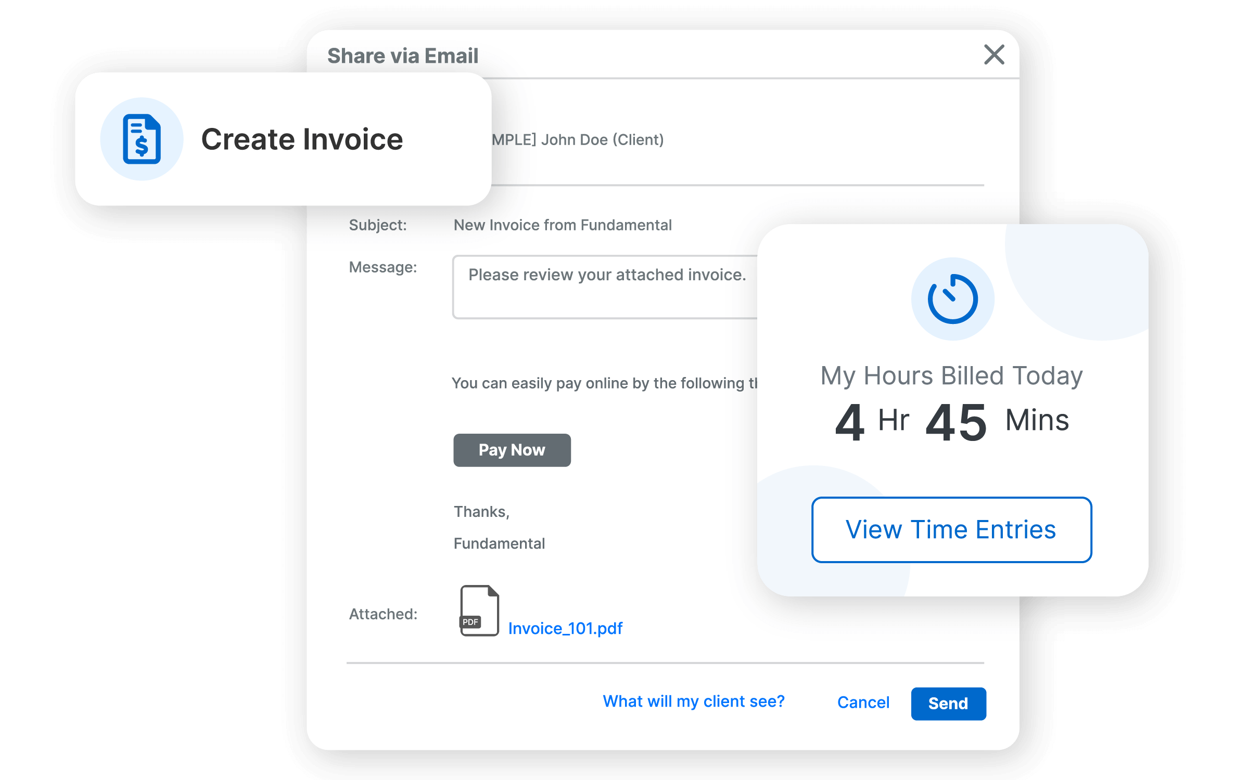
Task: Click the Share via Email title
Action: [403, 56]
